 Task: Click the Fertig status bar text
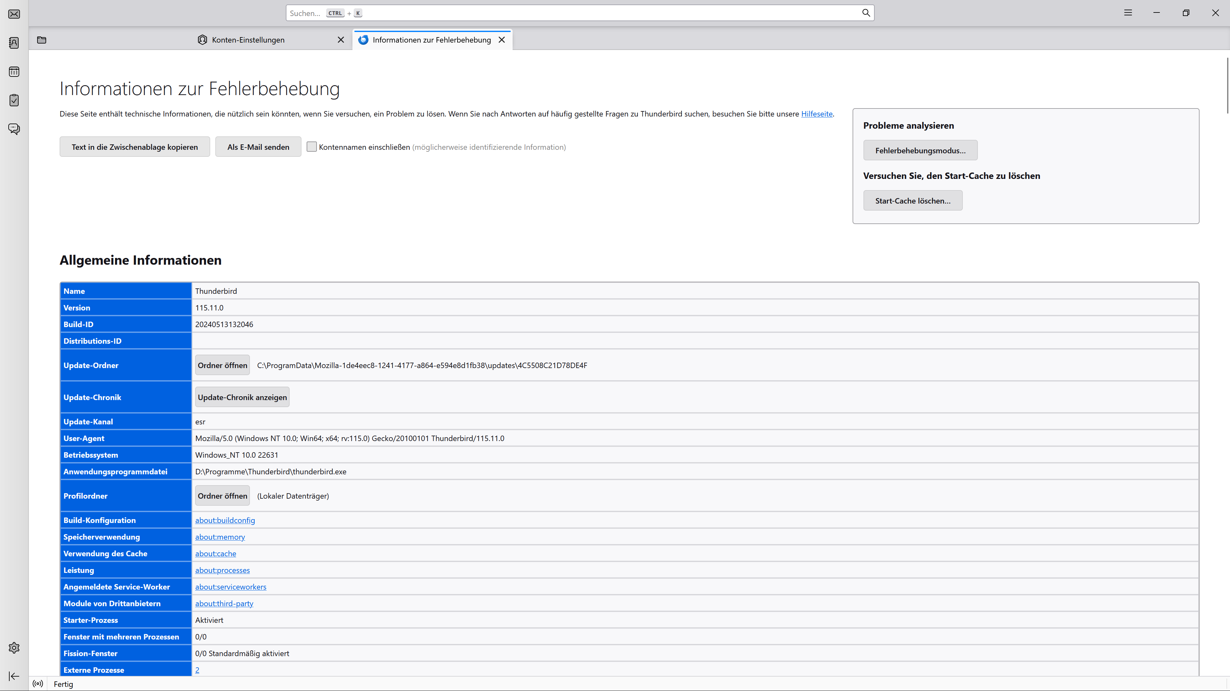click(x=63, y=684)
